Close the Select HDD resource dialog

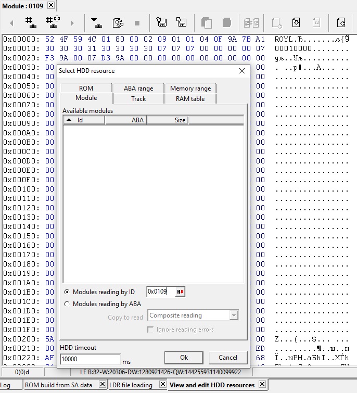tap(241, 71)
